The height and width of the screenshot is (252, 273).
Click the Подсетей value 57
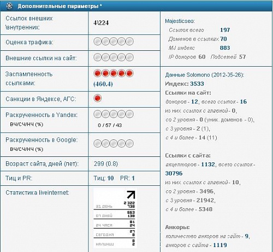(x=242, y=57)
